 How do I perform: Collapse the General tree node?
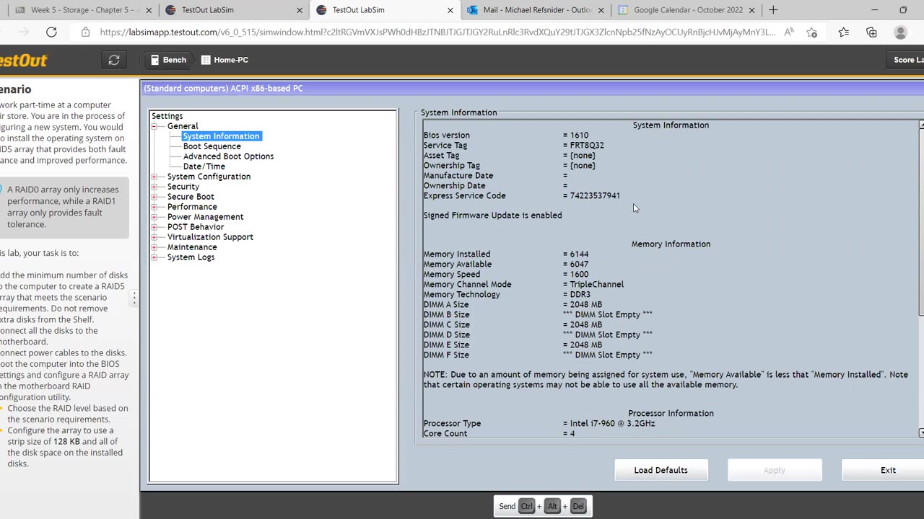pyautogui.click(x=154, y=126)
